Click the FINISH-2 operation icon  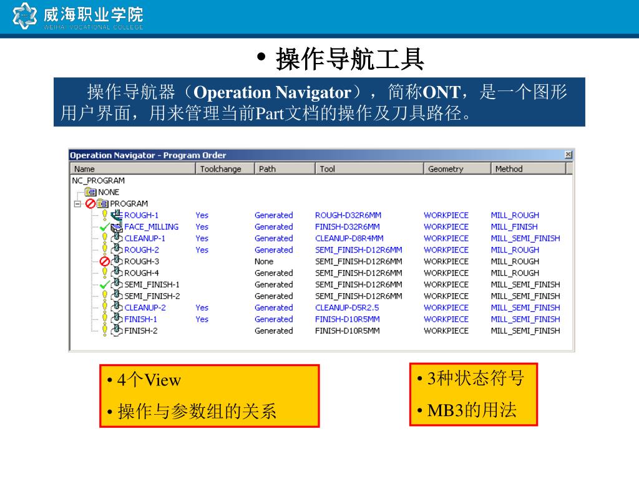coord(117,331)
